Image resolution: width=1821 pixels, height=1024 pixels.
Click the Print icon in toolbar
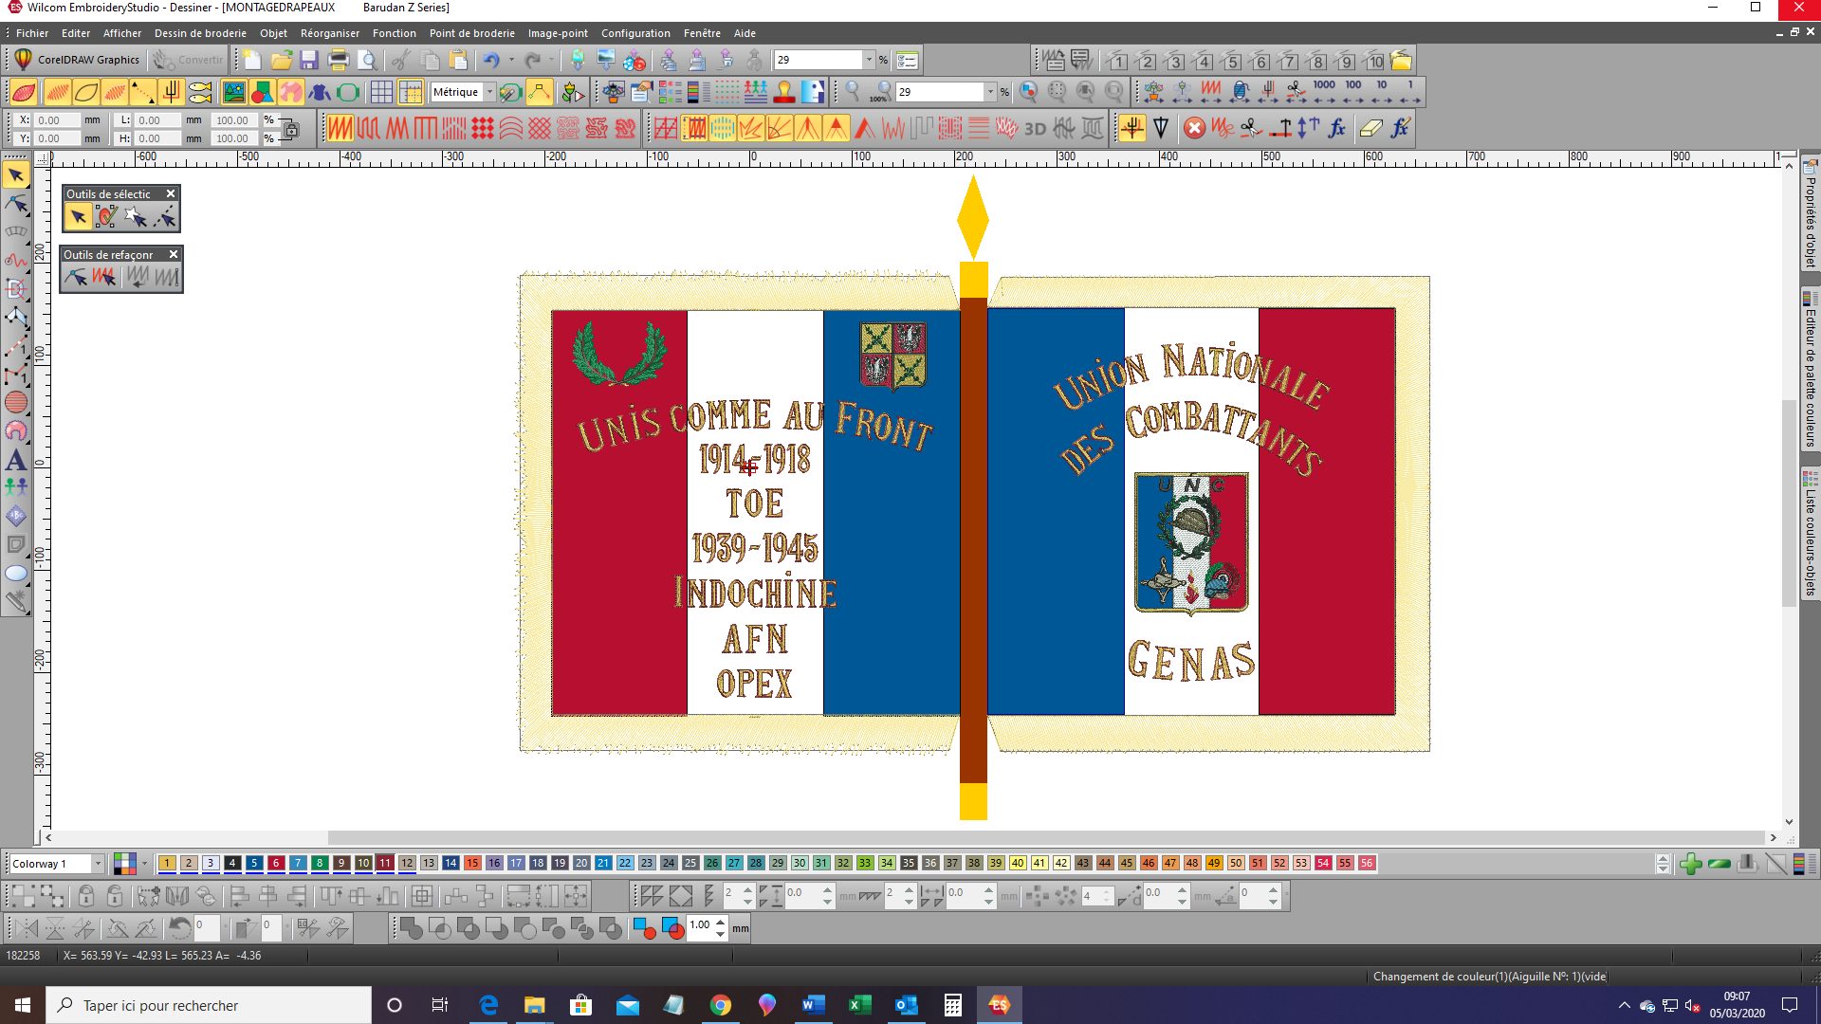(338, 61)
